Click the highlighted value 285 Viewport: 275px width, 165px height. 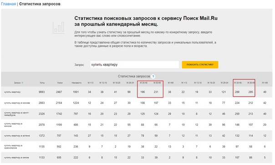250,92
